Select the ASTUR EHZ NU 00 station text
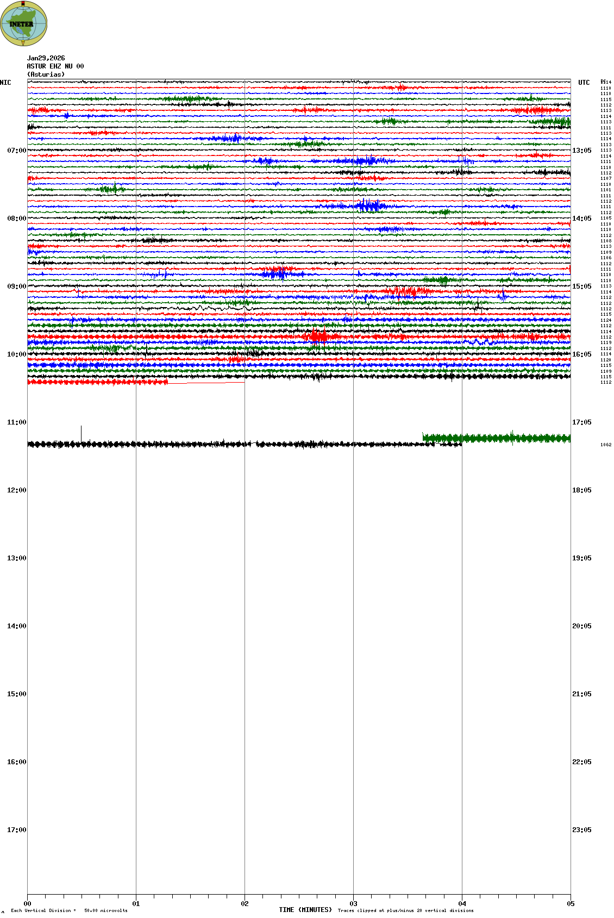614x918 pixels. click(x=55, y=66)
